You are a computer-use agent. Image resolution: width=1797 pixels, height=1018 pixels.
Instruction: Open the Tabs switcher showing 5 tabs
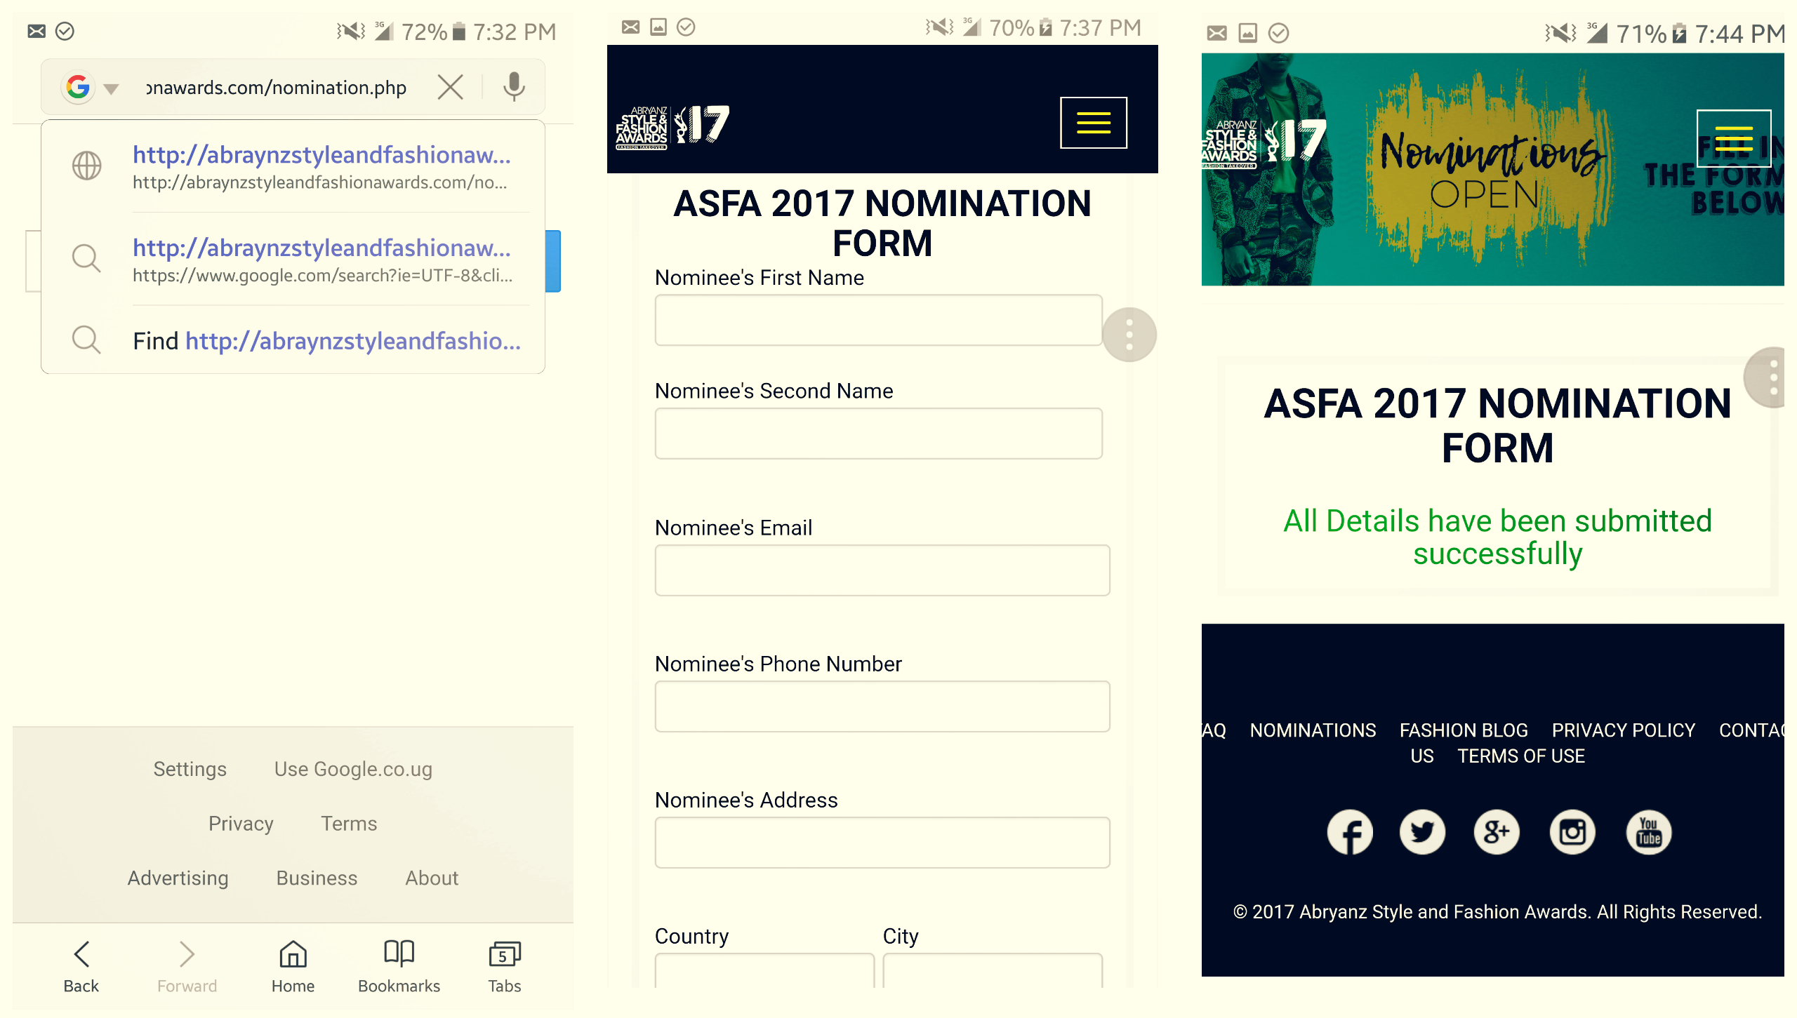(x=505, y=967)
